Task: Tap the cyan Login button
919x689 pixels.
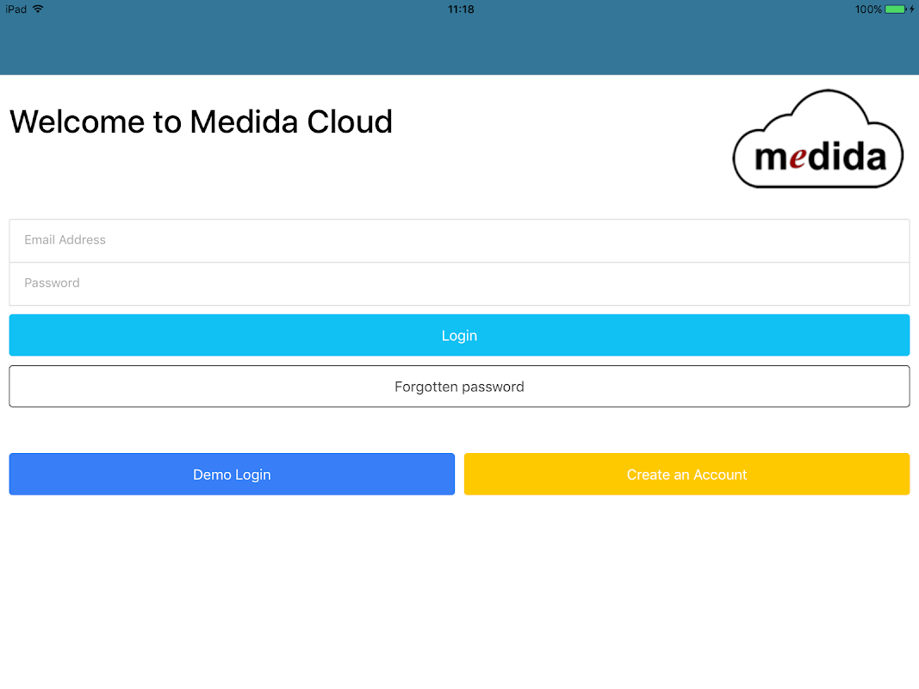Action: tap(460, 335)
